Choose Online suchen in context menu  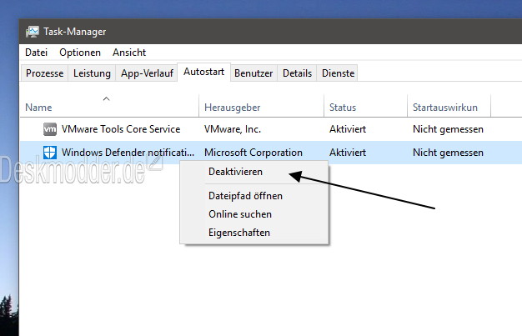coord(254,214)
